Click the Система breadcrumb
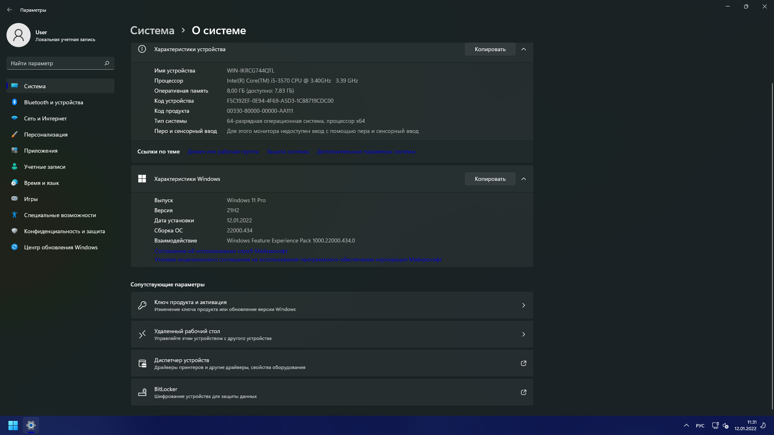 pyautogui.click(x=152, y=30)
